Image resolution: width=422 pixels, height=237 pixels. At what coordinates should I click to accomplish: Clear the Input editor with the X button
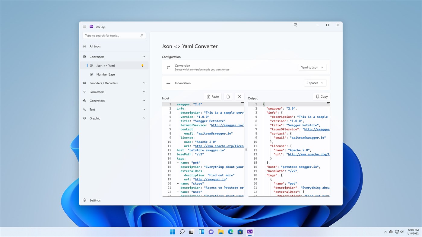pyautogui.click(x=239, y=96)
